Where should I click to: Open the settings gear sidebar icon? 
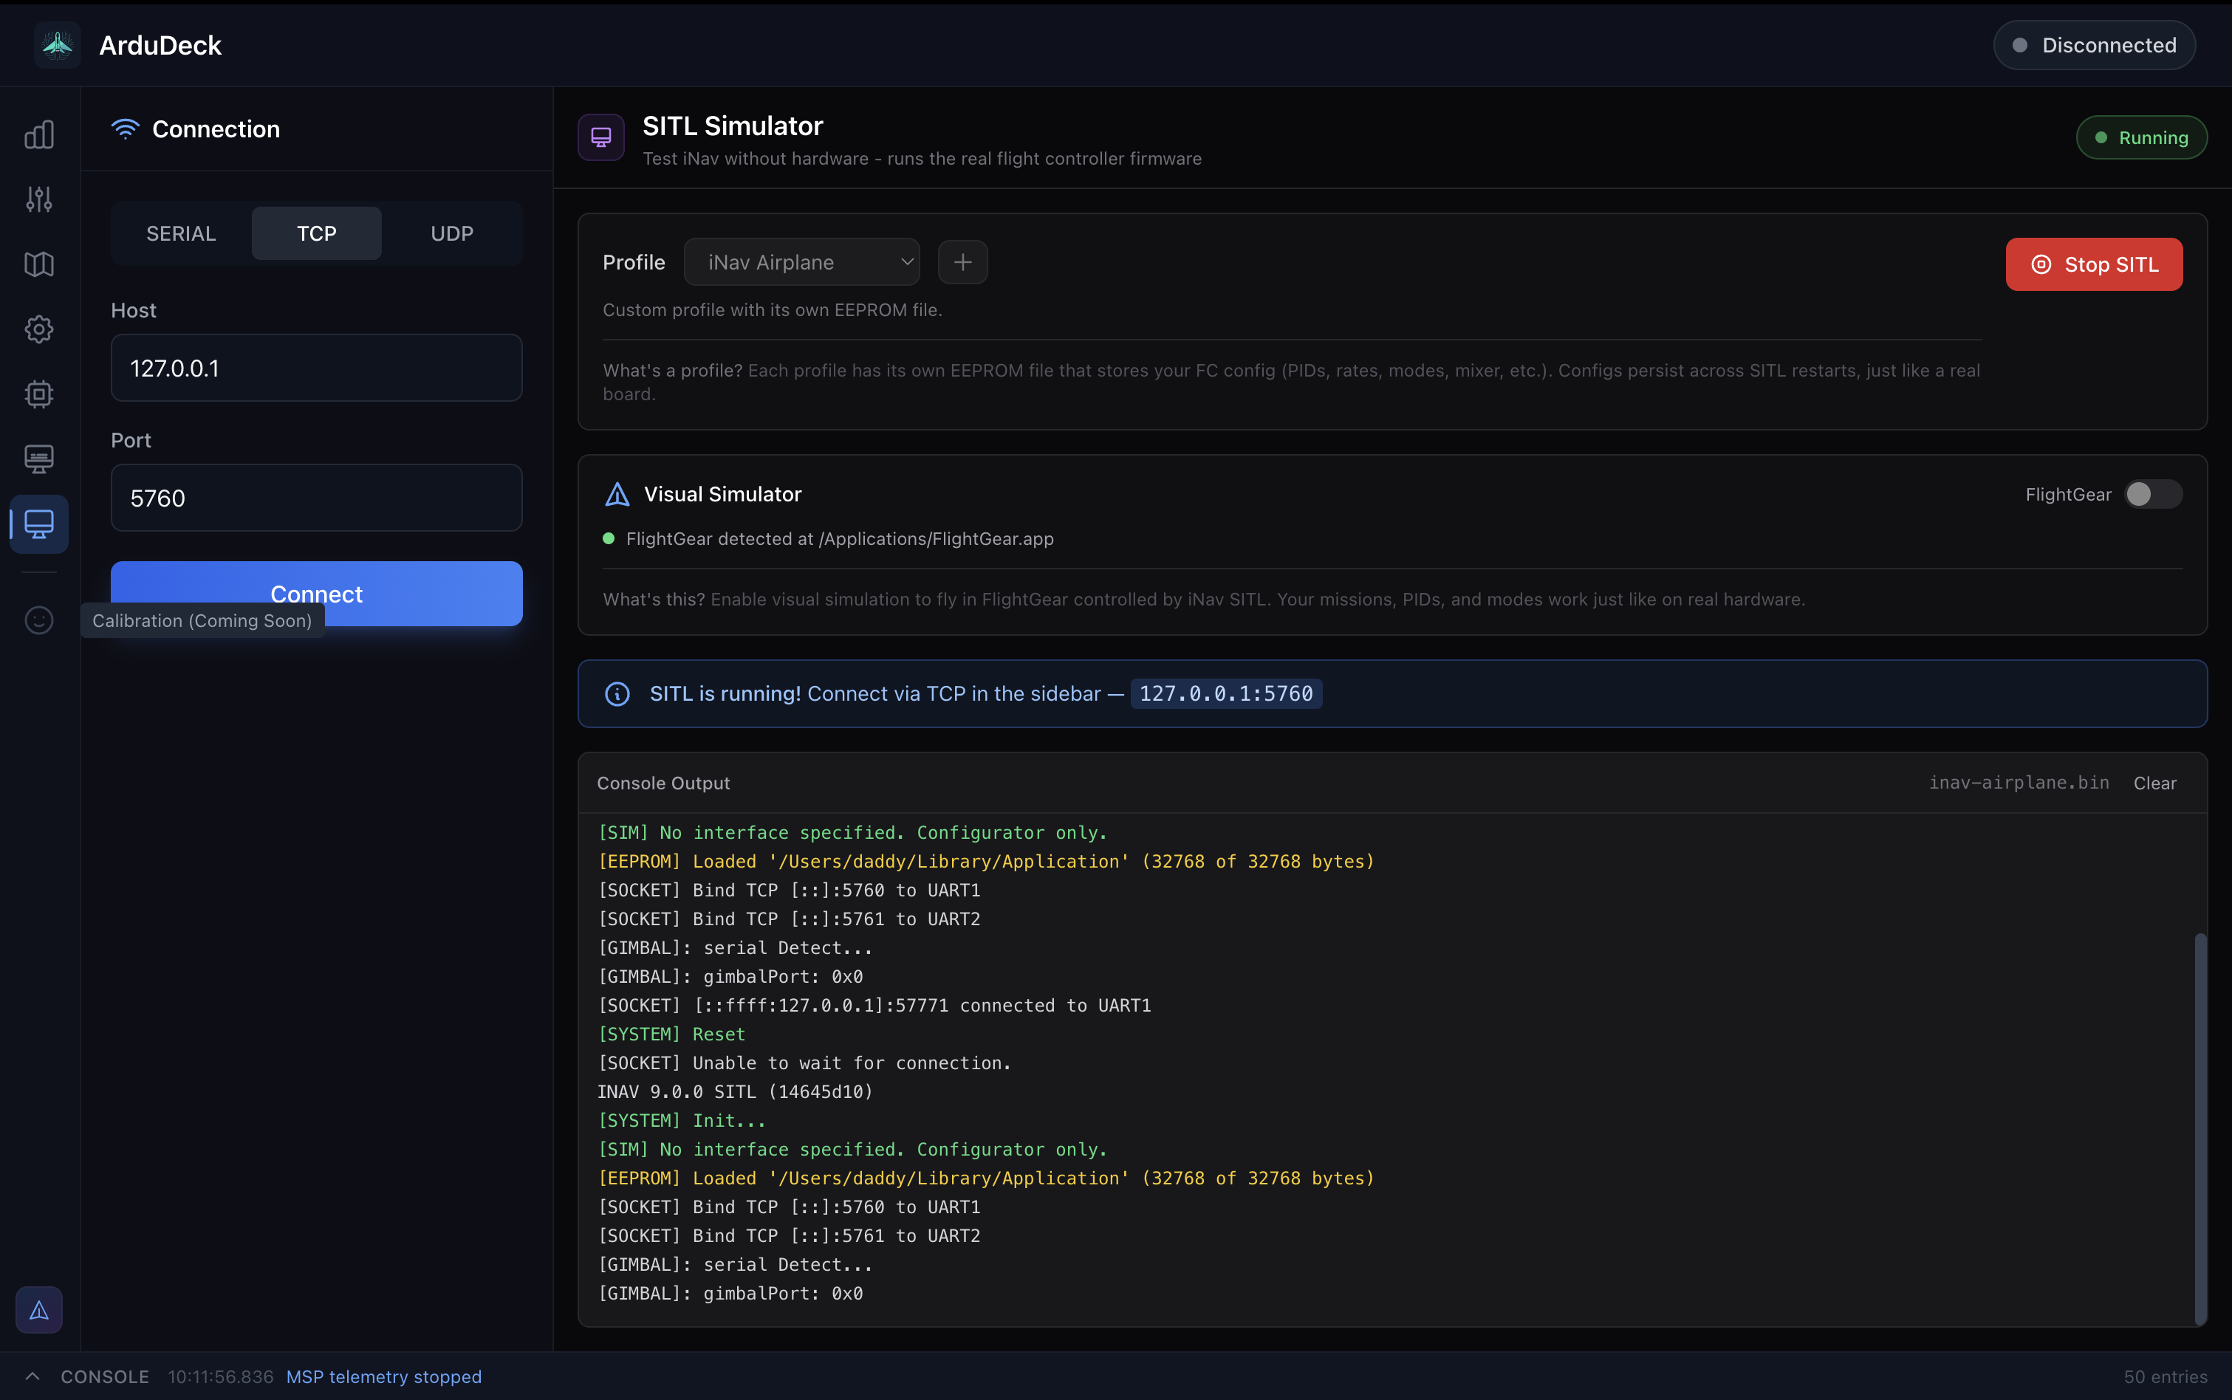pyautogui.click(x=39, y=329)
